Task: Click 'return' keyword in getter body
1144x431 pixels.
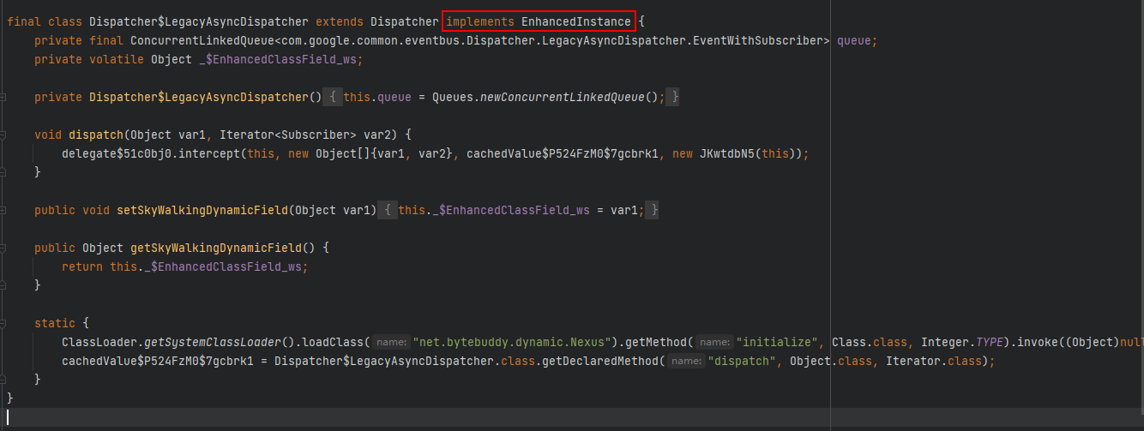Action: (x=82, y=266)
